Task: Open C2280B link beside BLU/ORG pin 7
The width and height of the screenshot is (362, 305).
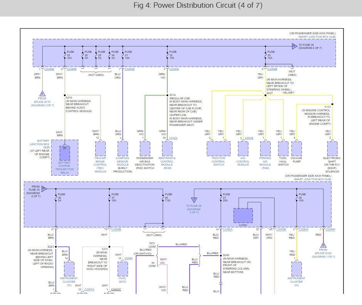Action: click(x=130, y=69)
